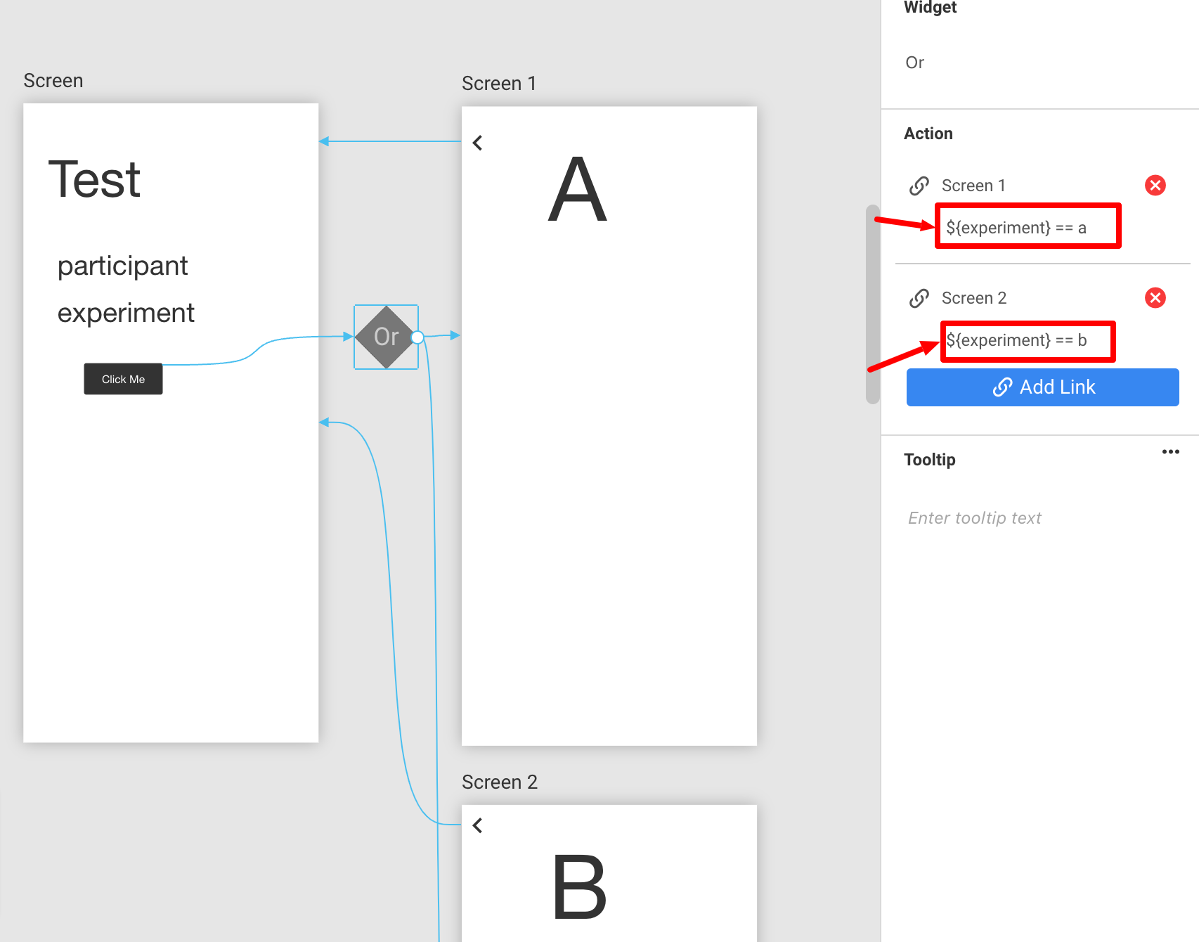Viewport: 1199px width, 942px height.
Task: Click the link icon next to Screen 1
Action: (919, 186)
